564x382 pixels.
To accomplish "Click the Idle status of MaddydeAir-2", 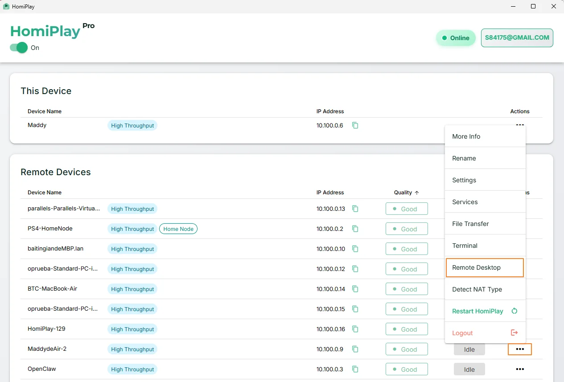I will (469, 349).
